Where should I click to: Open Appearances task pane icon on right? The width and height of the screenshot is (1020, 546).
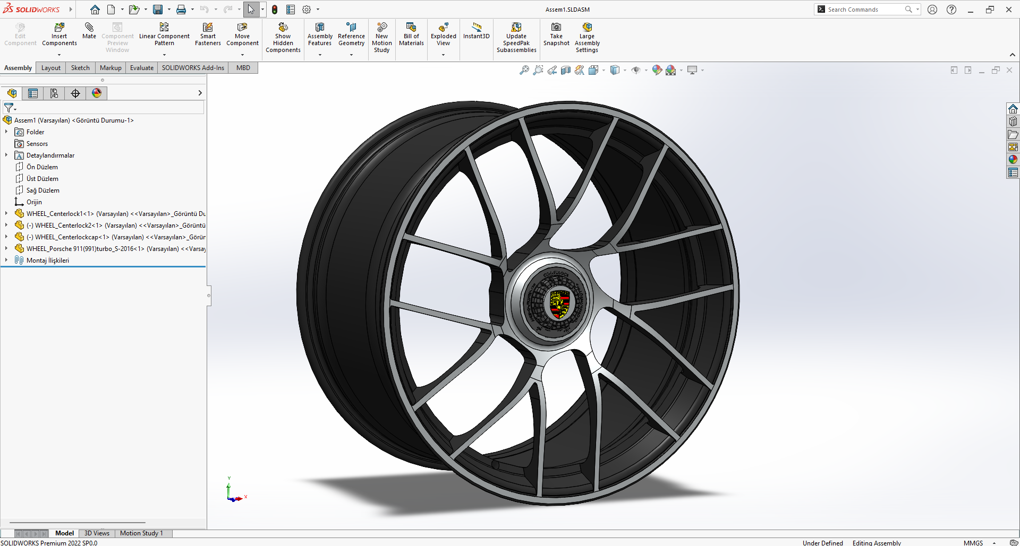point(1013,160)
